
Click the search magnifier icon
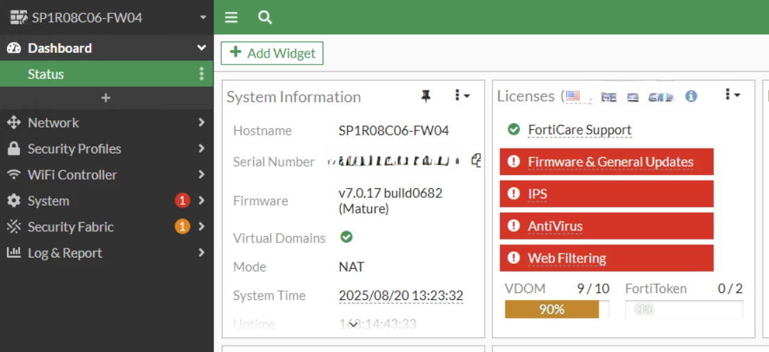point(265,17)
